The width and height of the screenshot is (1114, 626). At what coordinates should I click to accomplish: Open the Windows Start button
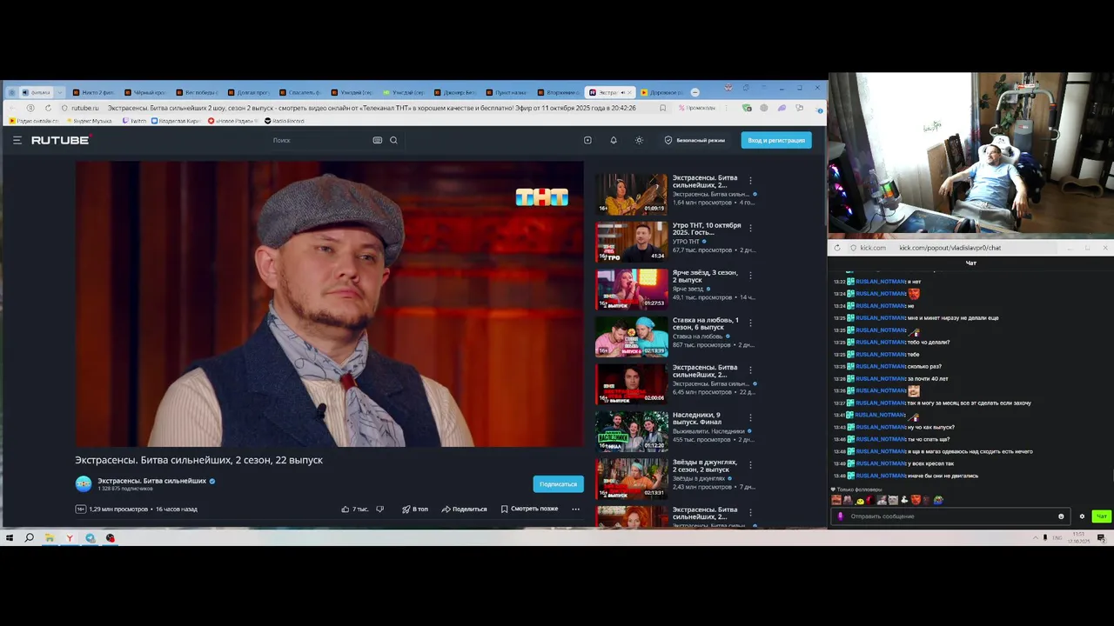click(x=10, y=538)
